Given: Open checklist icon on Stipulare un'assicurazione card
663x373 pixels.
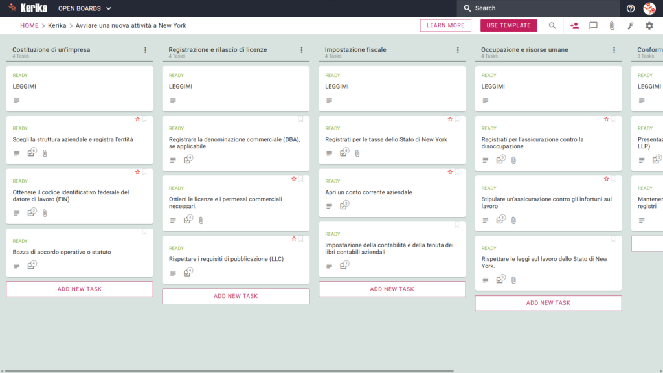Looking at the screenshot, I should pos(500,220).
